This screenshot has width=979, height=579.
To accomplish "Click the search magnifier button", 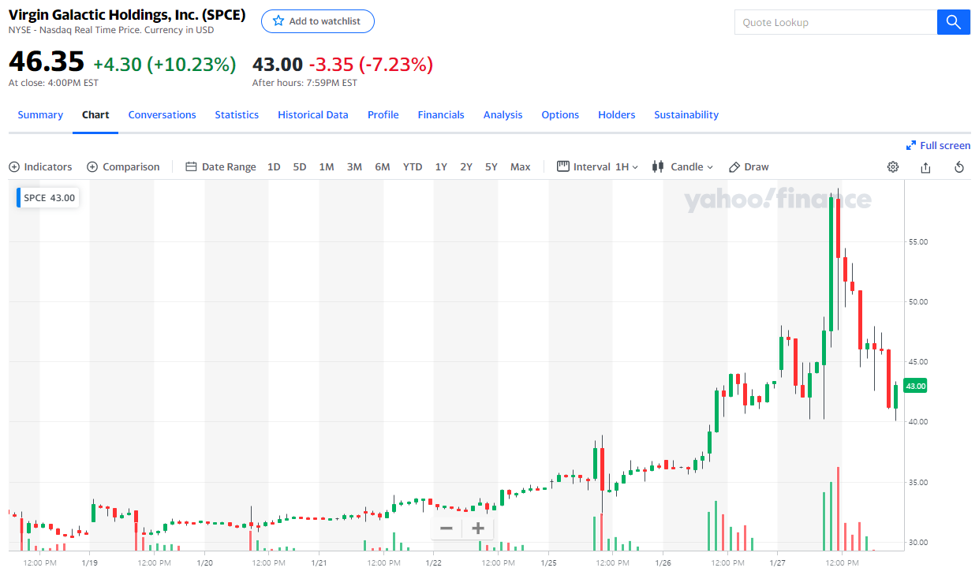I will [953, 22].
